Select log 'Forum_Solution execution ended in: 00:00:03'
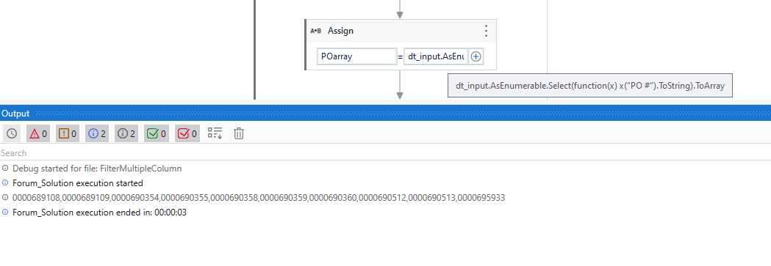The height and width of the screenshot is (266, 771). 99,213
